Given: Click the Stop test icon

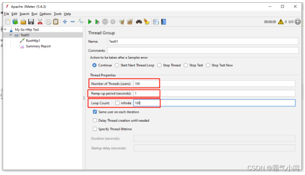Looking at the screenshot, I should [105, 22].
